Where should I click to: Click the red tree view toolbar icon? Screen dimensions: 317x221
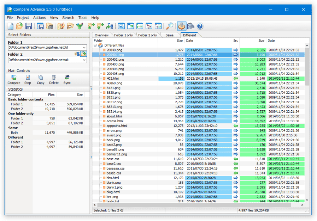click(x=149, y=26)
